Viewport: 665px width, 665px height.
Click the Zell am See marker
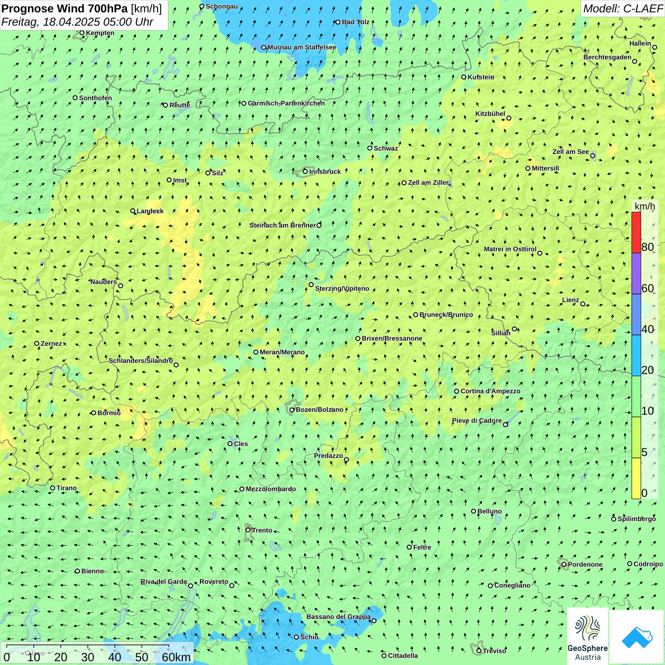point(592,155)
